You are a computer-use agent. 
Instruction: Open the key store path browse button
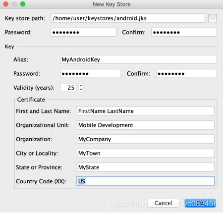tap(213, 18)
